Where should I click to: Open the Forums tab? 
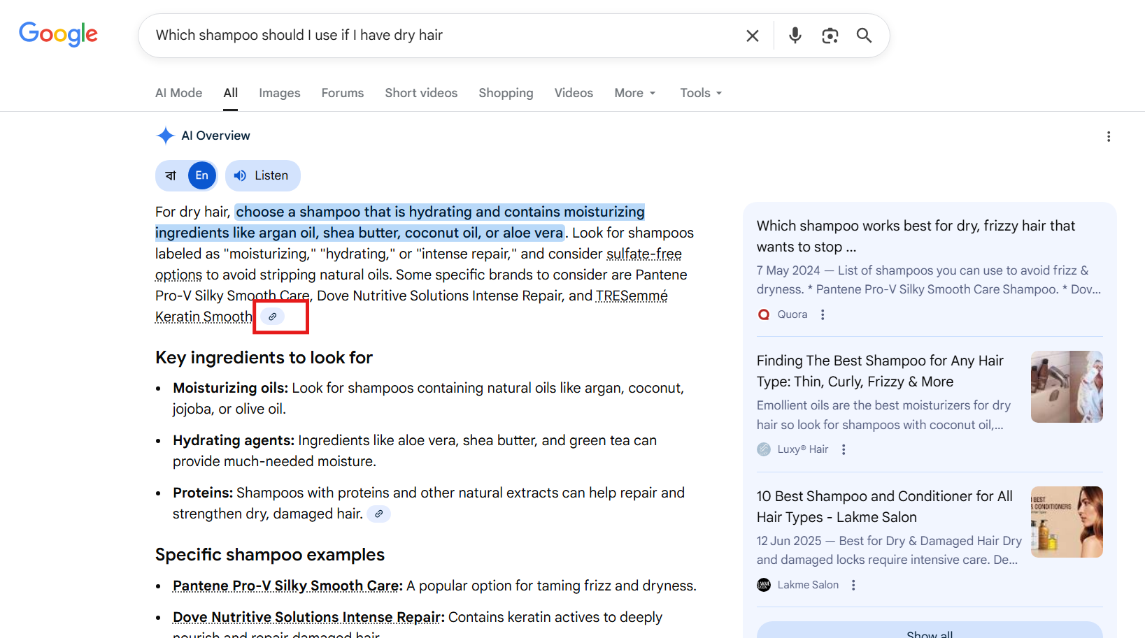pyautogui.click(x=343, y=93)
